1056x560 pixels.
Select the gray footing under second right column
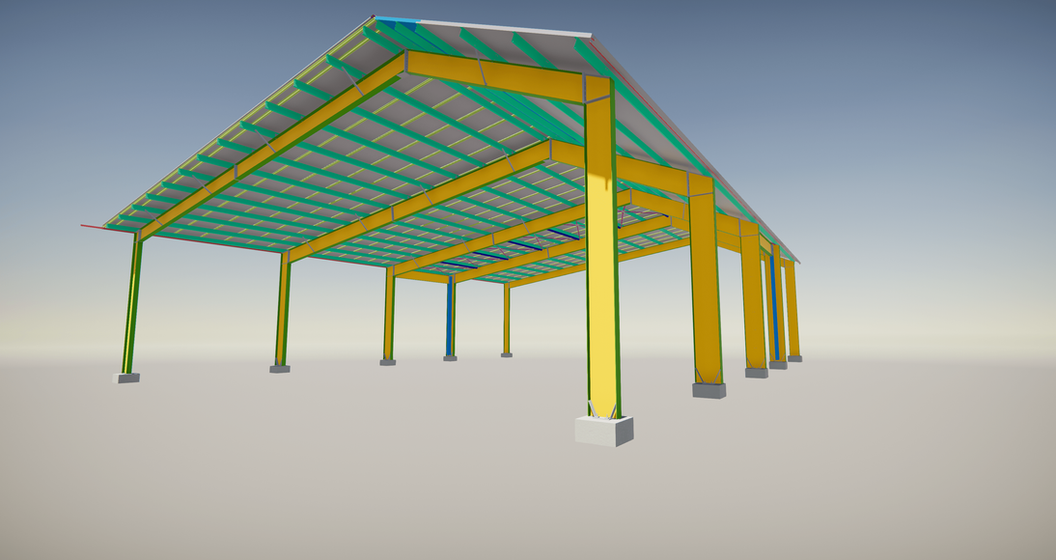click(x=709, y=390)
